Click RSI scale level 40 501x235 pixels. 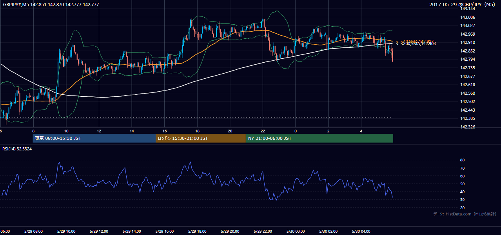463,192
